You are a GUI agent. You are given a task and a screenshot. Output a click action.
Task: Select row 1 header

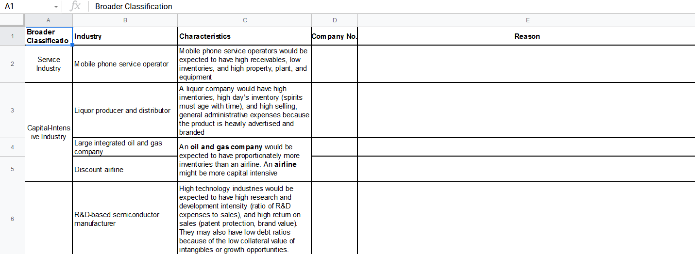[x=12, y=36]
